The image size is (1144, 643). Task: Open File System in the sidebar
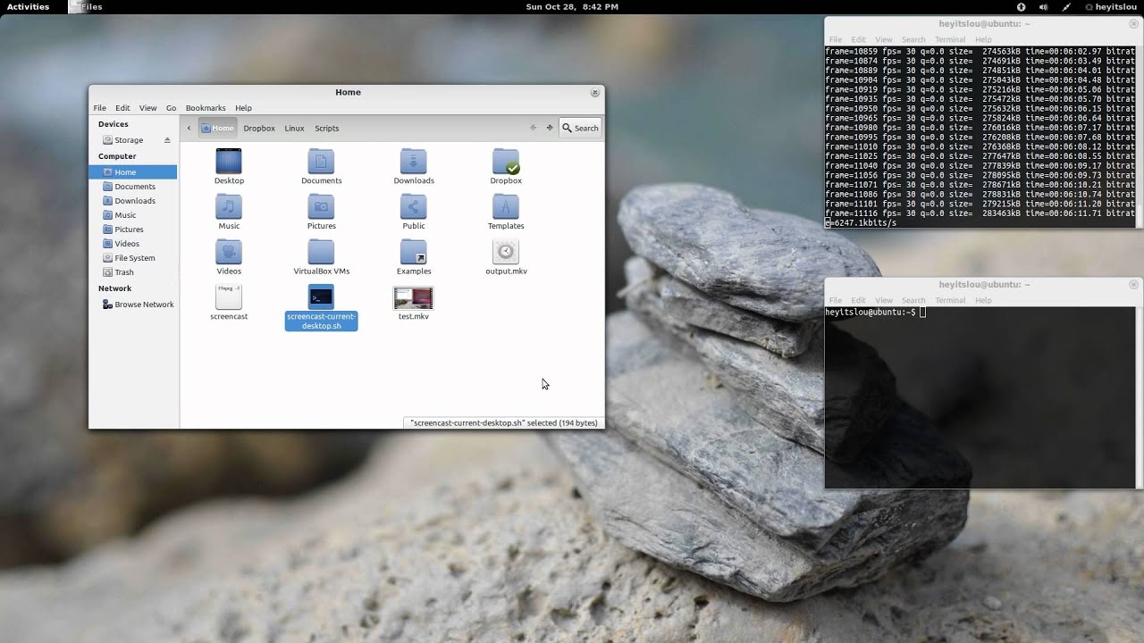click(133, 258)
